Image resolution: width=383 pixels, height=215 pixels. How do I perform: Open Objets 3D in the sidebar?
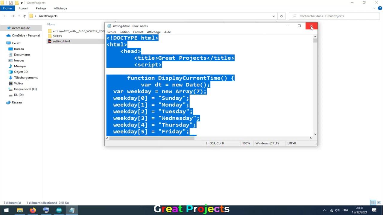(x=21, y=72)
